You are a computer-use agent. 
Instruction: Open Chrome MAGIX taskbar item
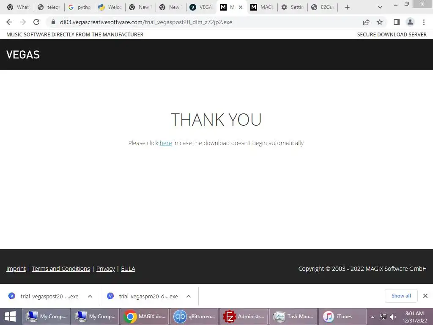[x=145, y=317]
